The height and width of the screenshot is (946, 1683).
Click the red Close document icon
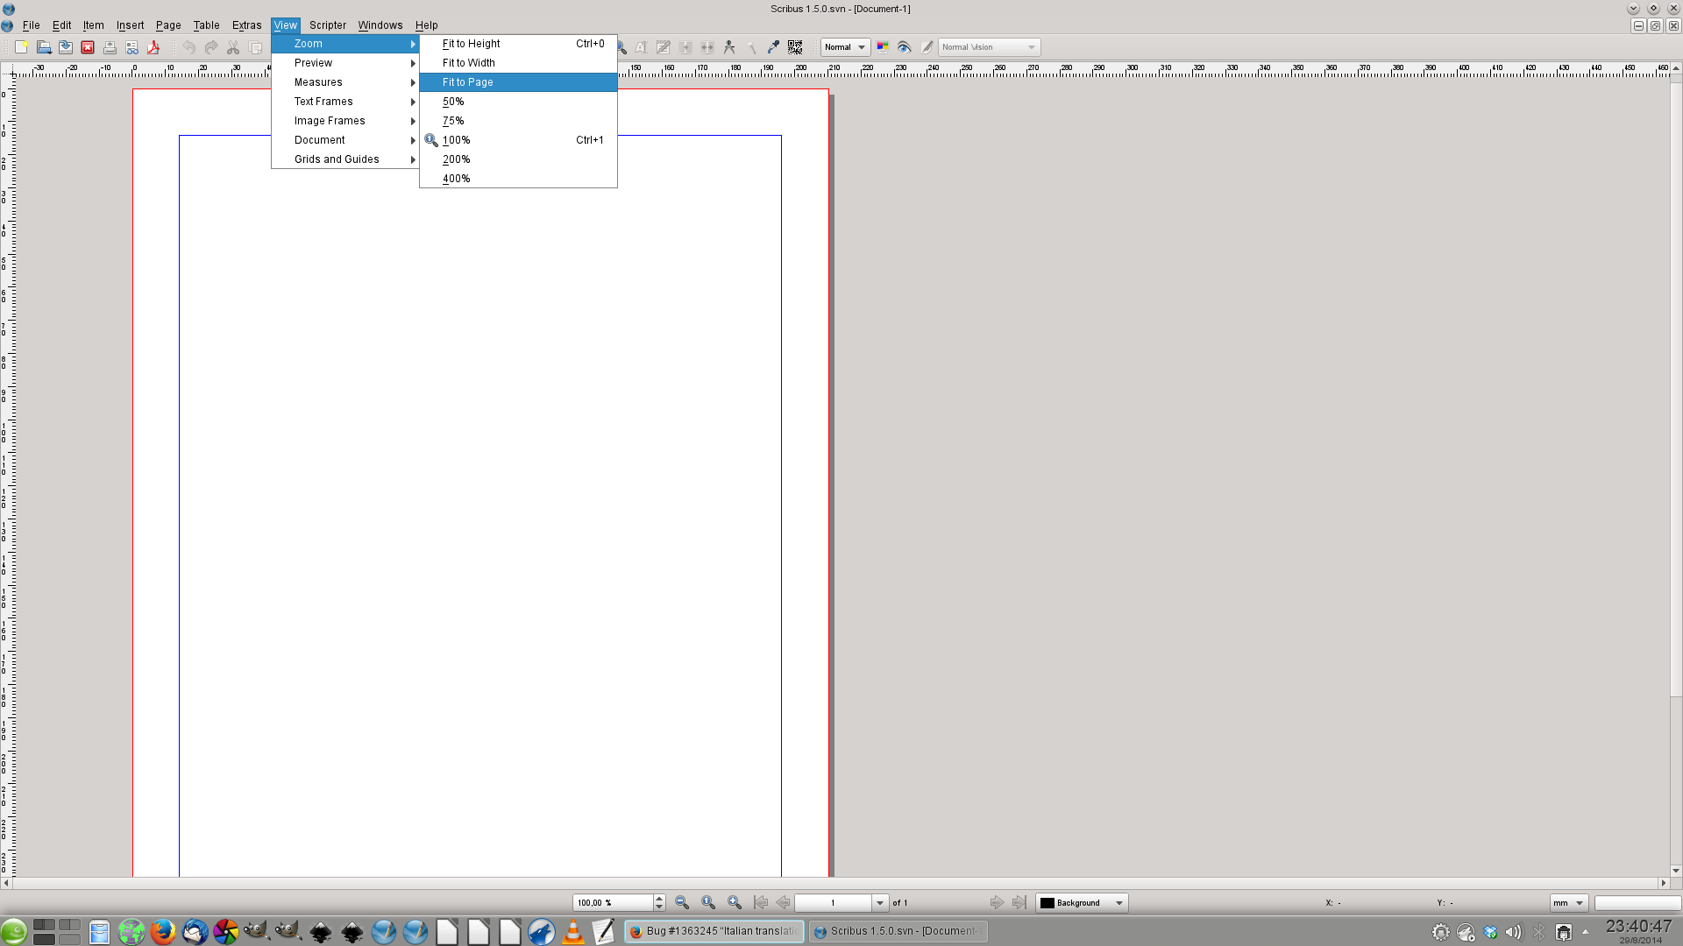coord(88,47)
